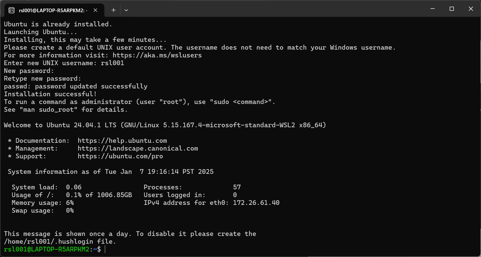Maximize the terminal window
481x257 pixels.
click(452, 9)
